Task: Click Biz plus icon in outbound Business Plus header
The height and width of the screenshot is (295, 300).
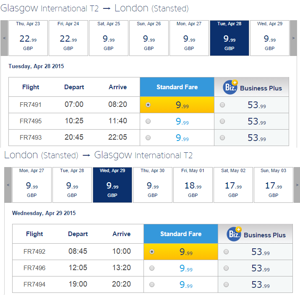Action: tap(230, 87)
